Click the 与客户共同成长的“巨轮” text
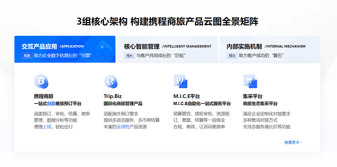337x167 pixels. tap(161, 55)
